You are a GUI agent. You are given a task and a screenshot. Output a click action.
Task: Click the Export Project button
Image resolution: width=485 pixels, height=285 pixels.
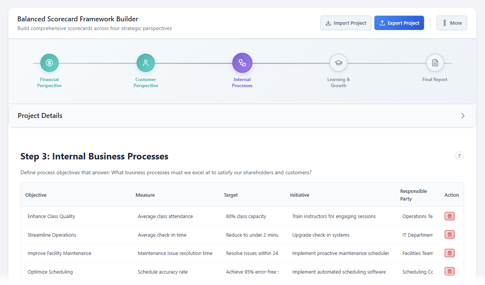[399, 23]
